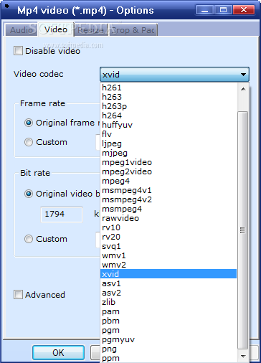
Task: Select pgmyuv codec entry
Action: click(x=169, y=339)
